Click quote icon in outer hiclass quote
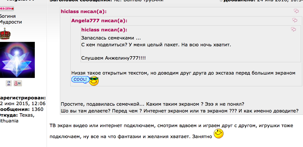Screen dimensions: 303x147 point(296,11)
